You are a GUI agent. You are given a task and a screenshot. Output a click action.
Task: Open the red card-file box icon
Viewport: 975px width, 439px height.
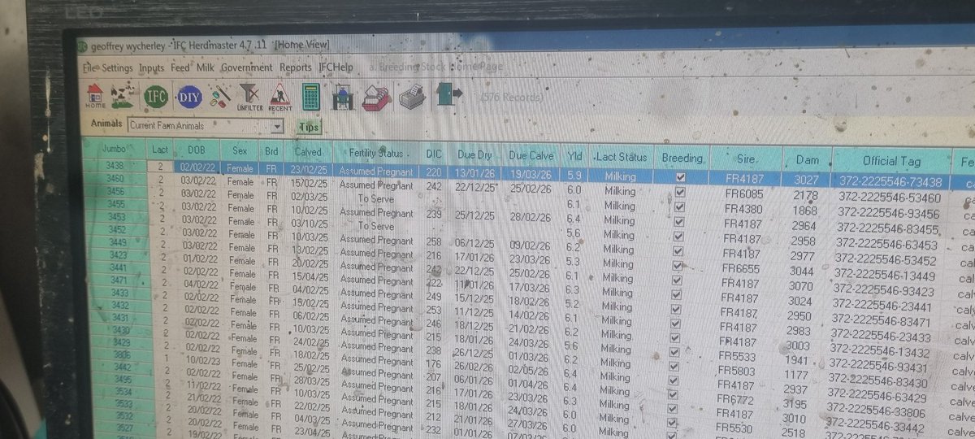click(376, 97)
